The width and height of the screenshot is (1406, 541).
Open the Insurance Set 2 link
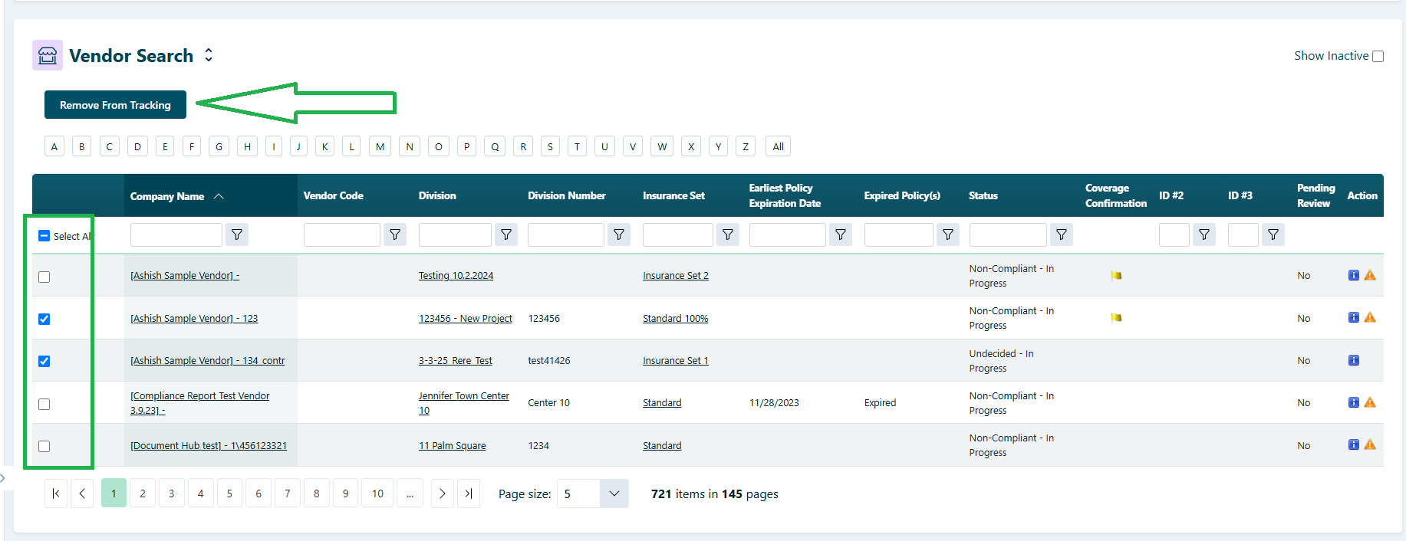[676, 276]
